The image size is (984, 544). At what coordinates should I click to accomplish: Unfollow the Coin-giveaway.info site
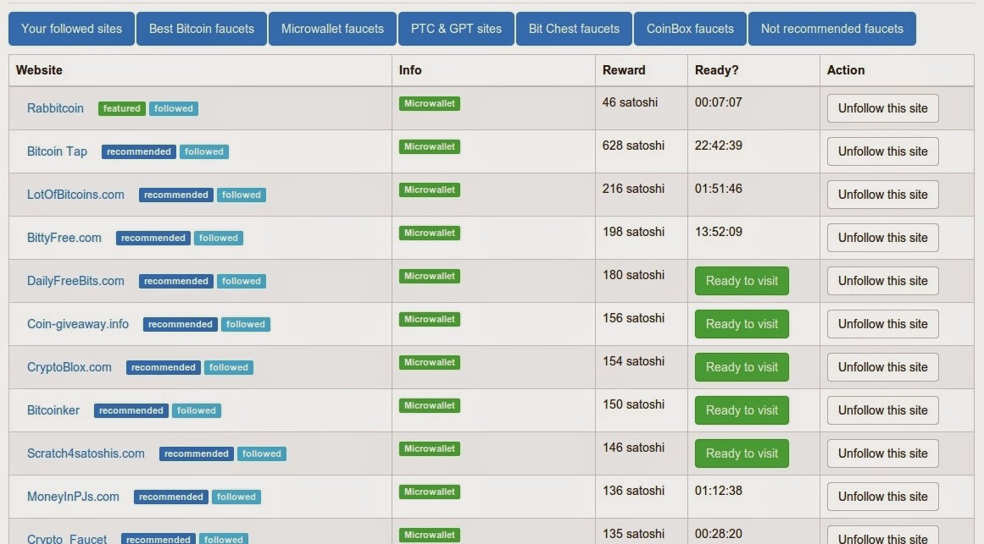pyautogui.click(x=883, y=325)
